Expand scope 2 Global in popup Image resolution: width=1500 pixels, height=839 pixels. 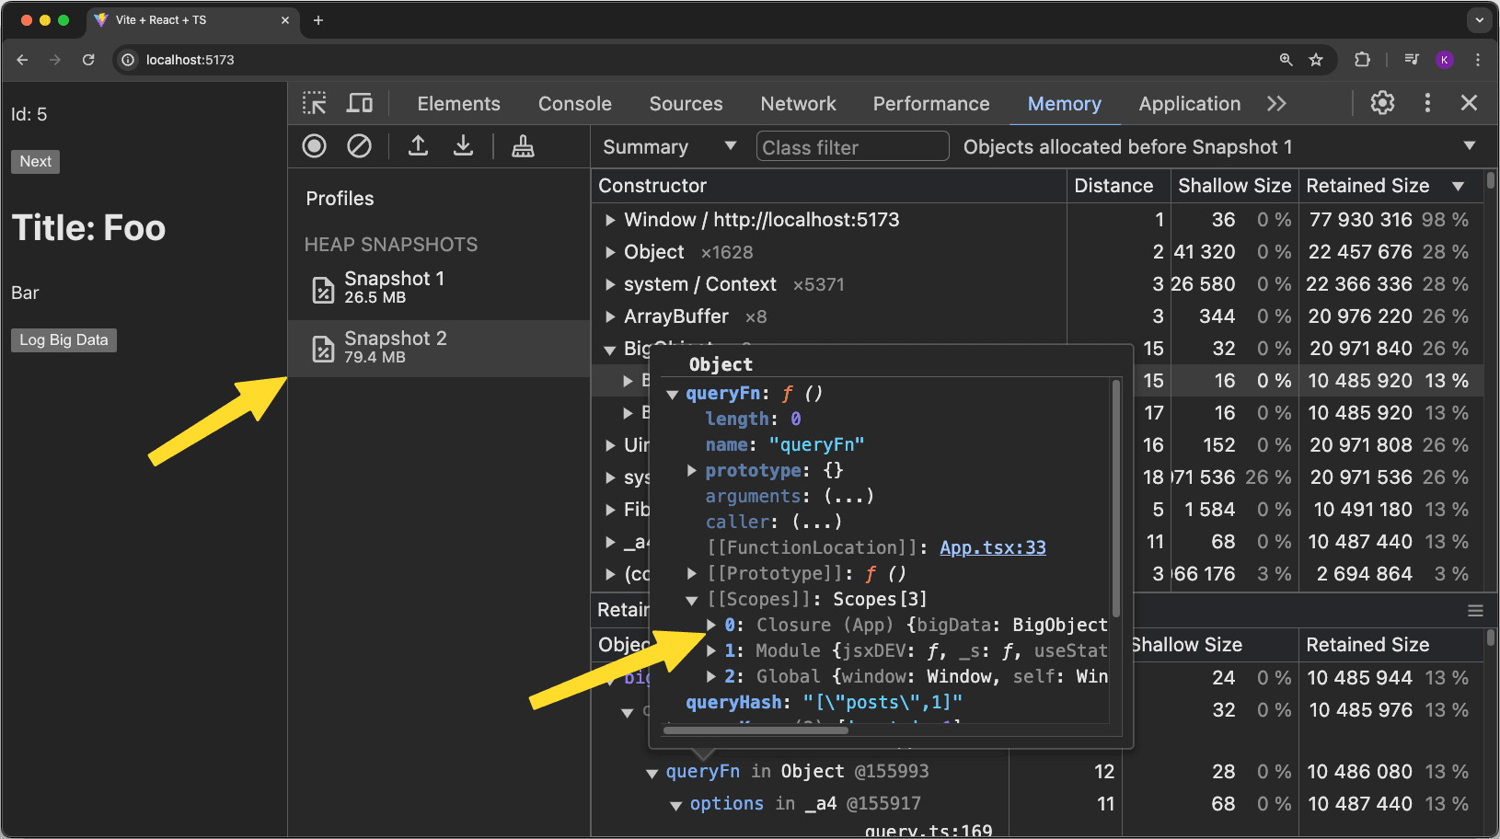pos(711,677)
